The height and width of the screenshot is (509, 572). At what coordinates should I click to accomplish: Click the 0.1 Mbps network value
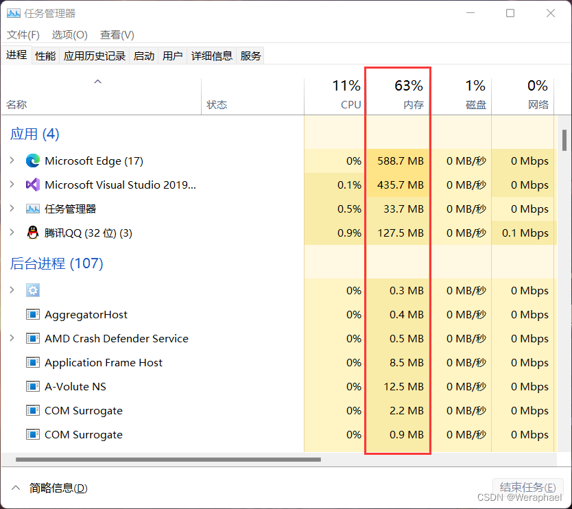click(x=525, y=233)
